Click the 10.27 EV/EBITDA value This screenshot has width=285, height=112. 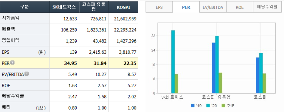[101, 74]
